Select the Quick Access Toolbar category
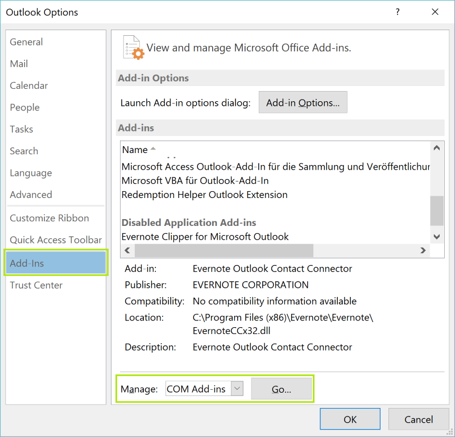 coord(56,240)
